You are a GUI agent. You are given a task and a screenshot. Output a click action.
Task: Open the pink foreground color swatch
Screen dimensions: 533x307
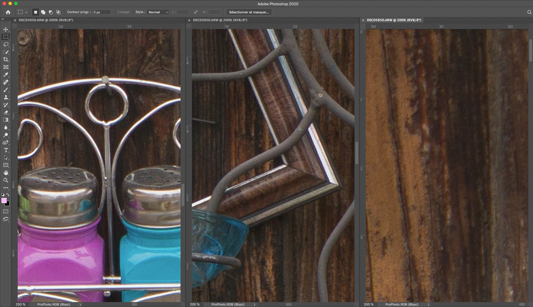coord(4,201)
